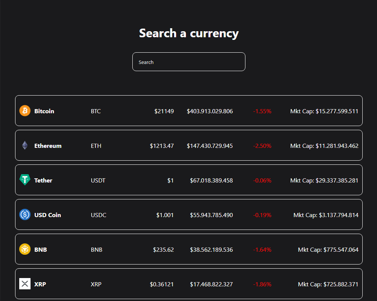Click USD Coin change -0.19%
The image size is (377, 301).
[x=262, y=215]
